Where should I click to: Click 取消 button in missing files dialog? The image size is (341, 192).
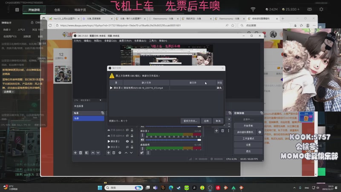pyautogui.click(x=218, y=121)
